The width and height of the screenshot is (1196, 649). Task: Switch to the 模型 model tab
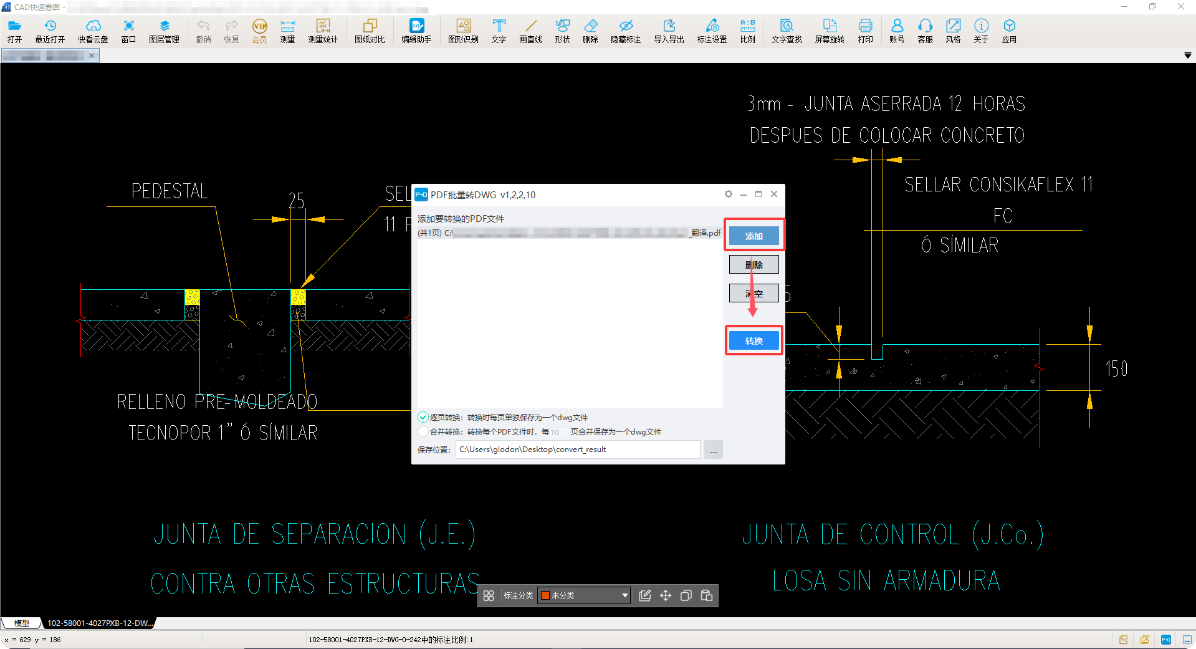(x=22, y=623)
